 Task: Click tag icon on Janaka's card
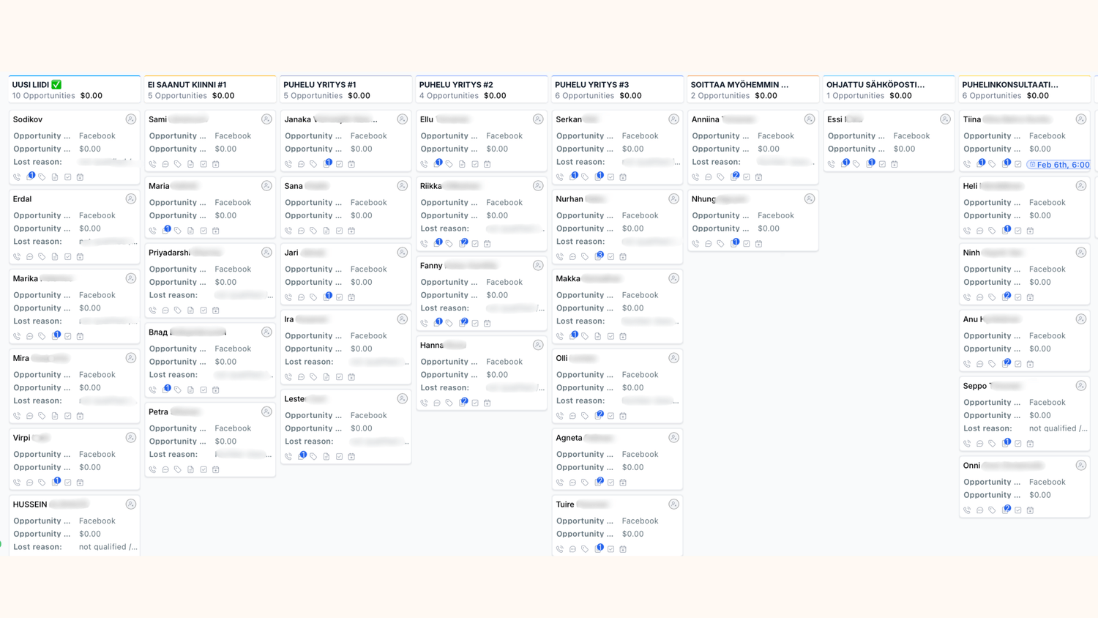coord(313,164)
